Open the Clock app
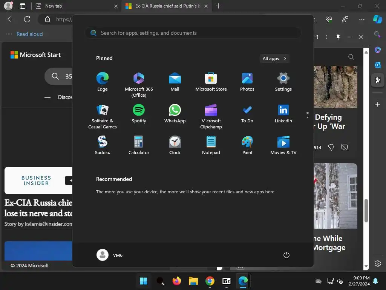 click(175, 145)
